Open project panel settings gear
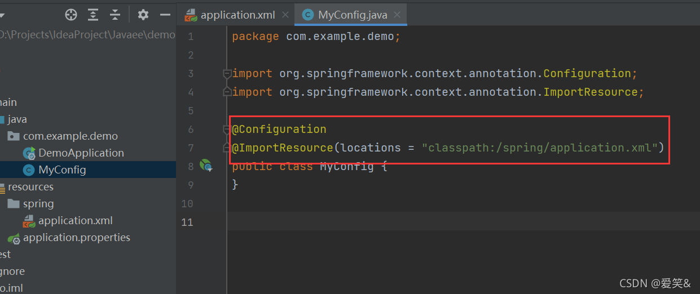This screenshot has height=294, width=700. [x=143, y=15]
